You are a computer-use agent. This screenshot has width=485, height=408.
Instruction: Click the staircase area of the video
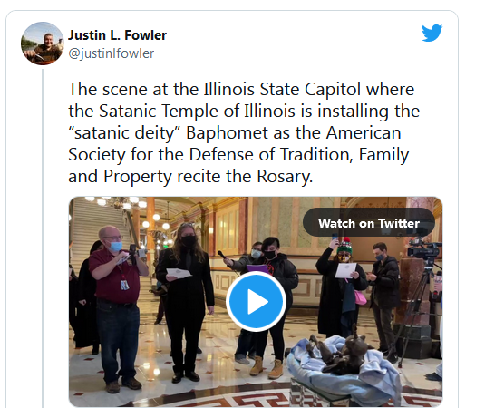tap(99, 229)
